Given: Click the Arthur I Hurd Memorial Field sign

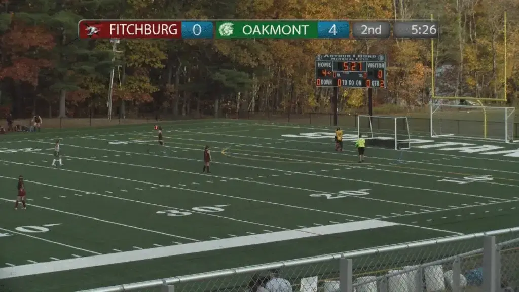Looking at the screenshot, I should (x=351, y=58).
